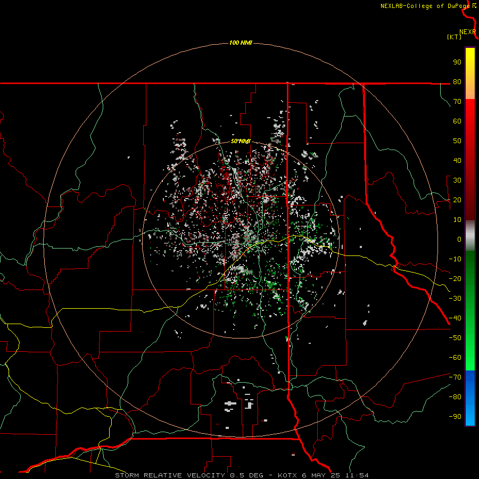
Task: Click "0.5 DEG" elevation text in the caption
Action: tap(246, 475)
